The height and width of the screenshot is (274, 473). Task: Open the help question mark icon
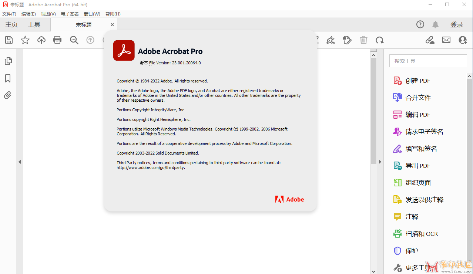pos(420,24)
